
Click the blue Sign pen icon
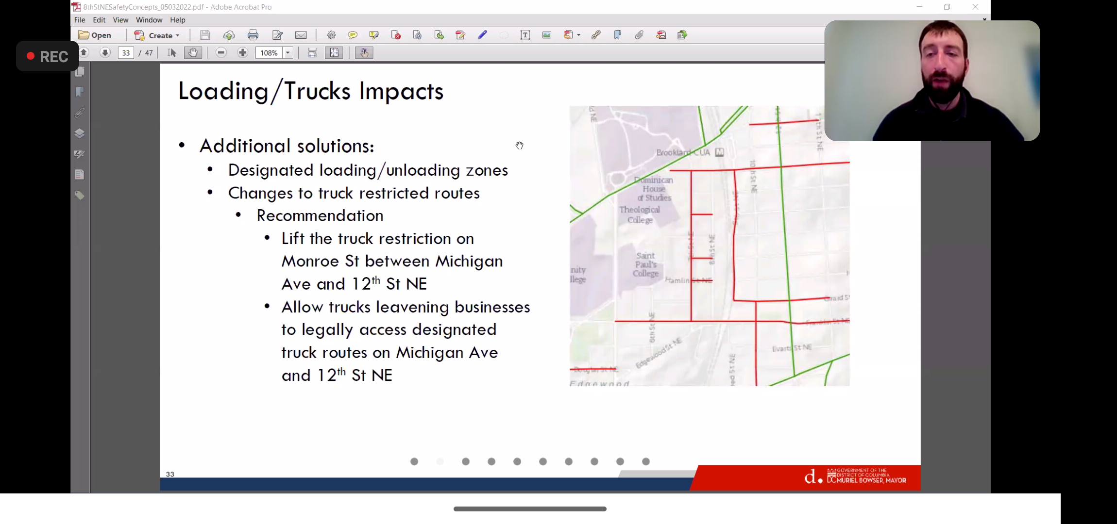pos(482,35)
